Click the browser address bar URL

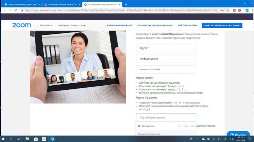point(122,10)
